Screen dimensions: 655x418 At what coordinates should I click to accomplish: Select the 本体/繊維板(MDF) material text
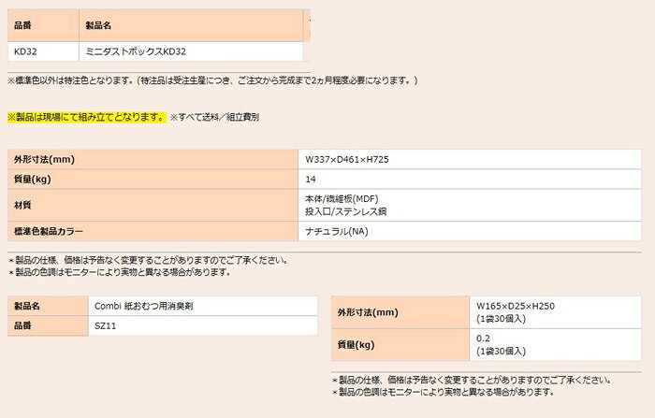point(342,199)
